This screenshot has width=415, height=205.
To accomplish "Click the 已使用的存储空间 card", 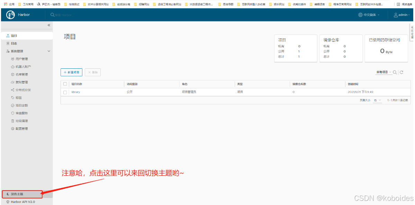I will point(386,48).
